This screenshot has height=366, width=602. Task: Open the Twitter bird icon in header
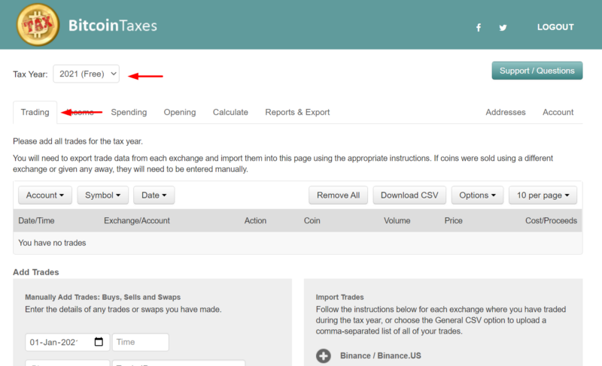coord(503,28)
